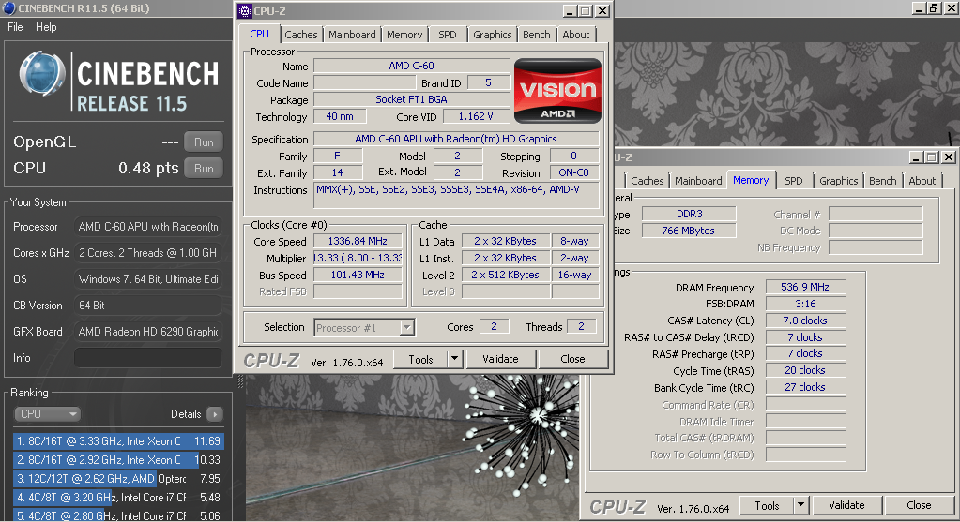Close the front CPU-Z window via title bar X
The height and width of the screenshot is (522, 960).
(x=602, y=11)
